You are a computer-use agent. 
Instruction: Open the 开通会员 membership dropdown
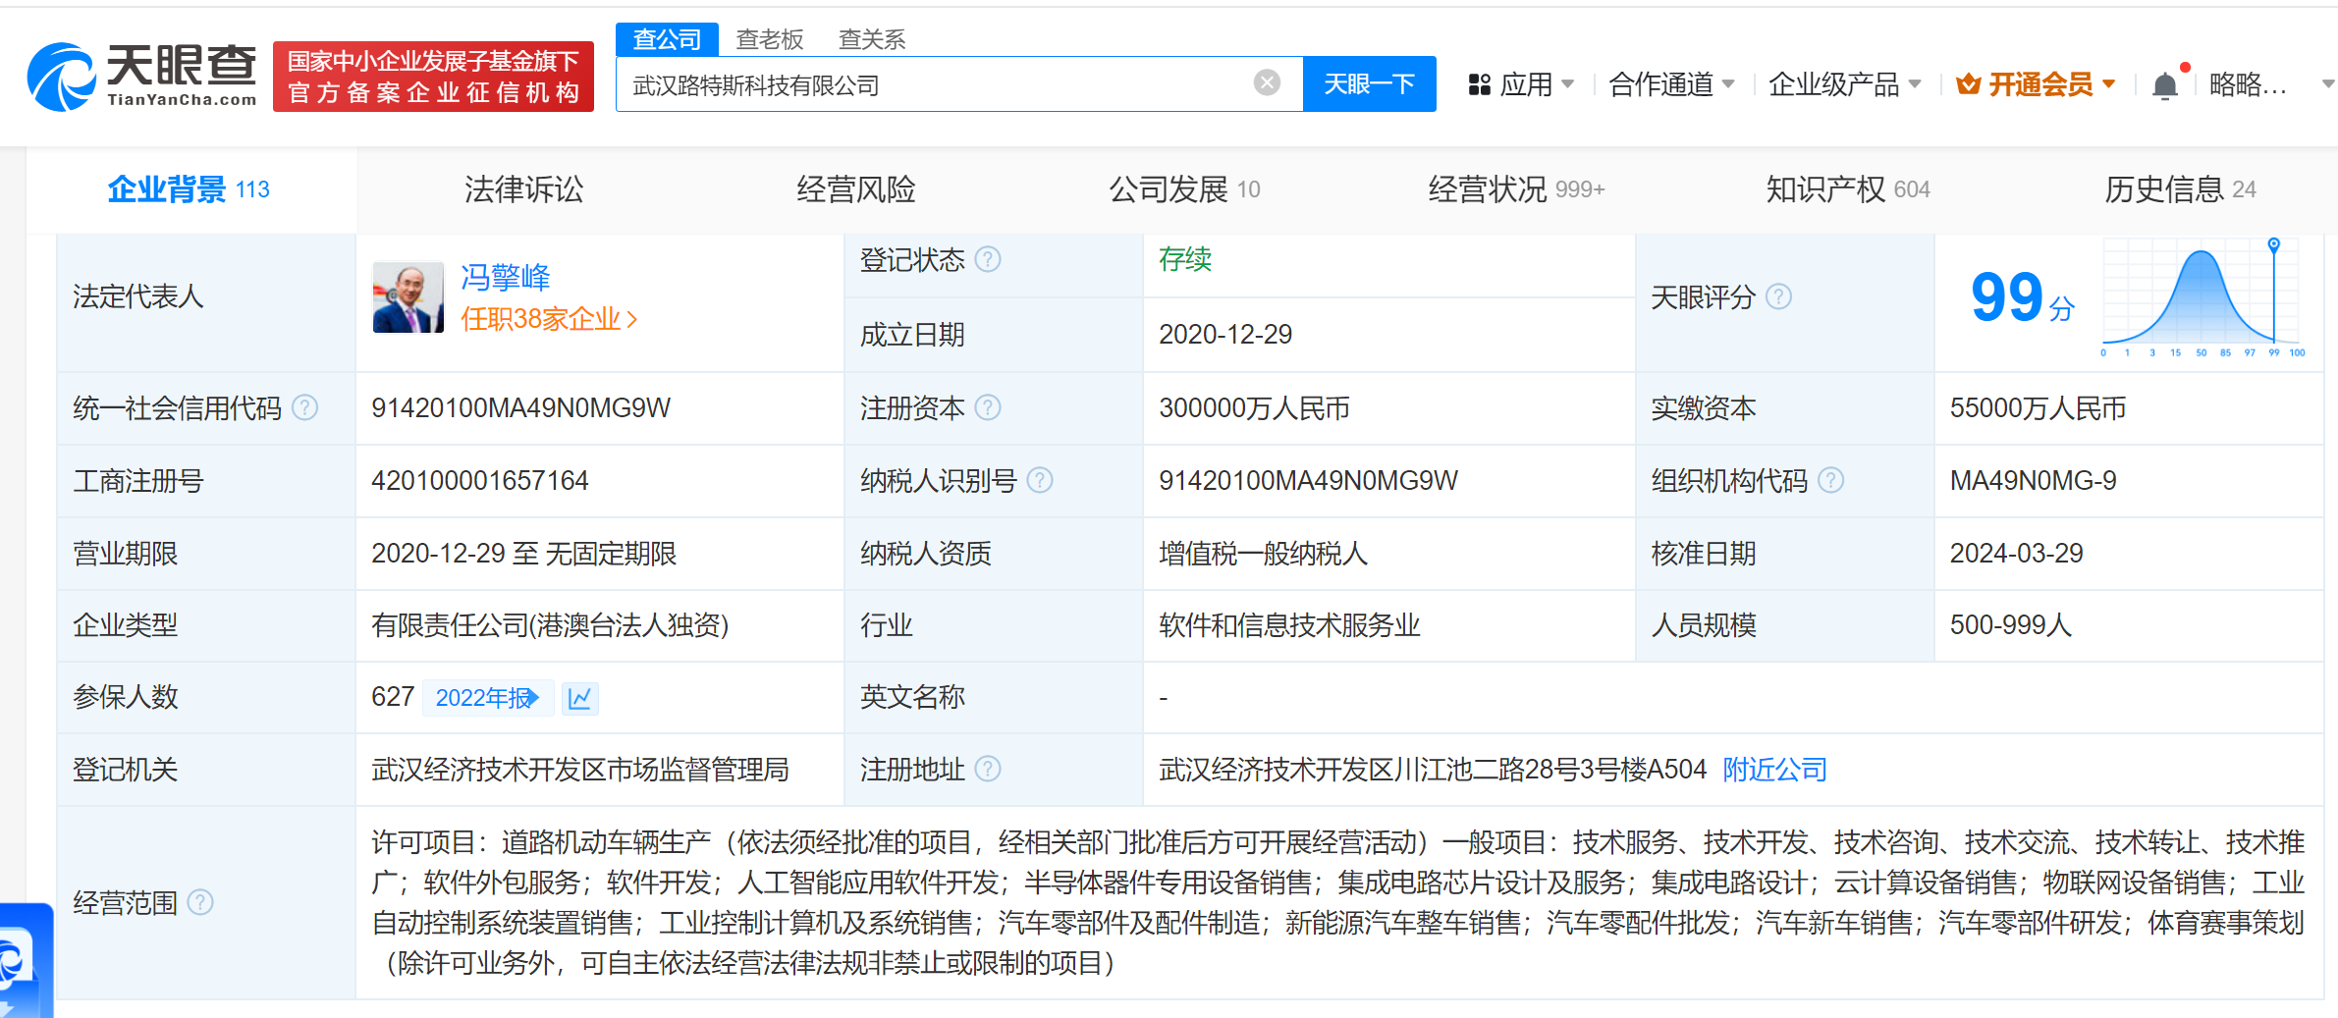(2036, 85)
